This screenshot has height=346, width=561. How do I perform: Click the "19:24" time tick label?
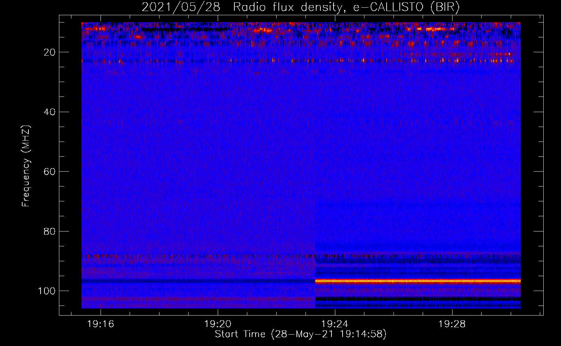click(x=335, y=324)
